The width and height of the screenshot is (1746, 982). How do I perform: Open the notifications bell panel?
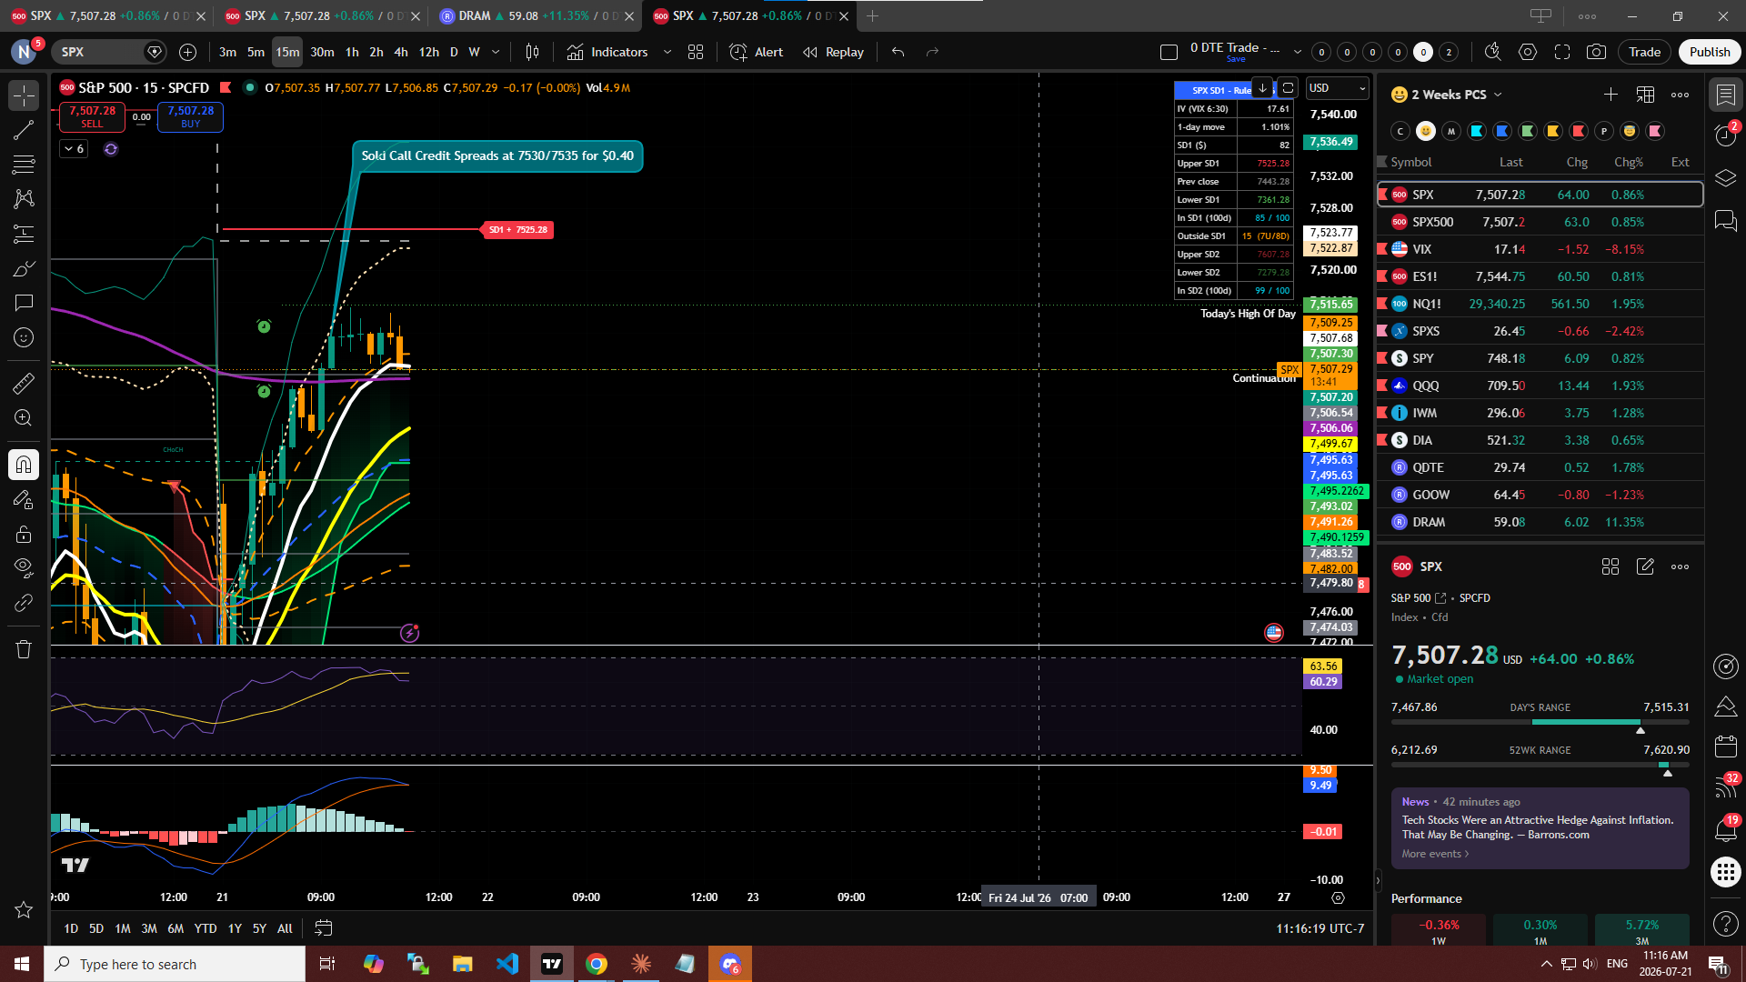1725,829
